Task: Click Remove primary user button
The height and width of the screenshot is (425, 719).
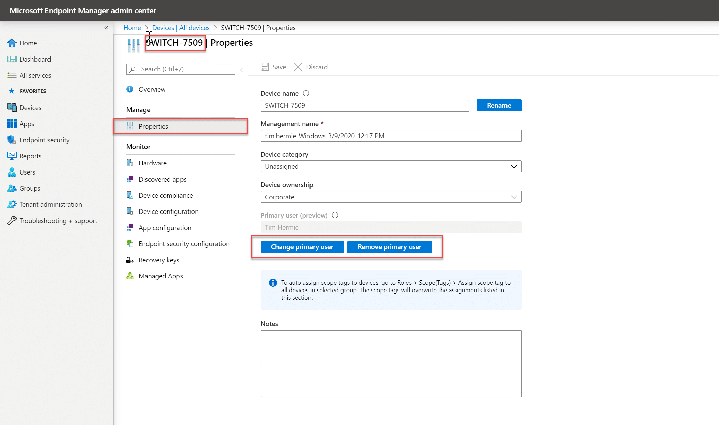Action: point(389,247)
